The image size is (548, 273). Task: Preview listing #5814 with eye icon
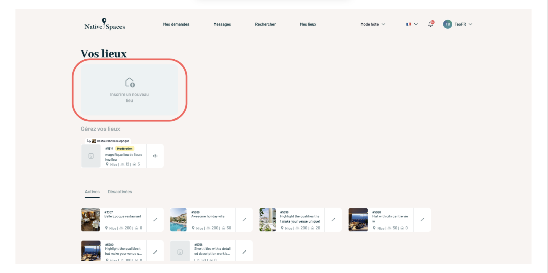pos(155,156)
